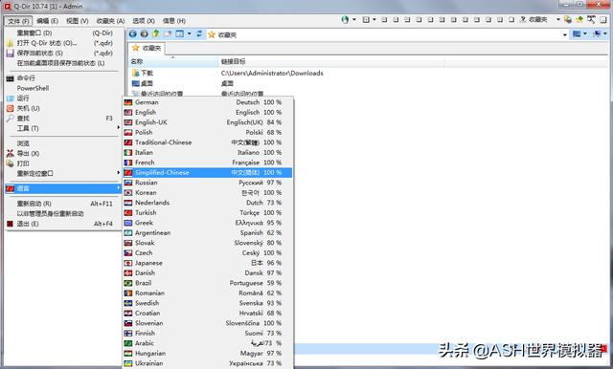Select Simplified-Chinese language
Viewport: 613px width, 369px height.
(208, 172)
